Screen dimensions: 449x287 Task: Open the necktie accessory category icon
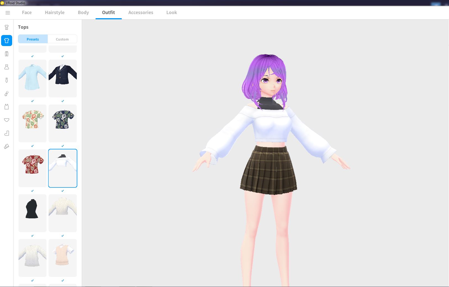coord(7,80)
